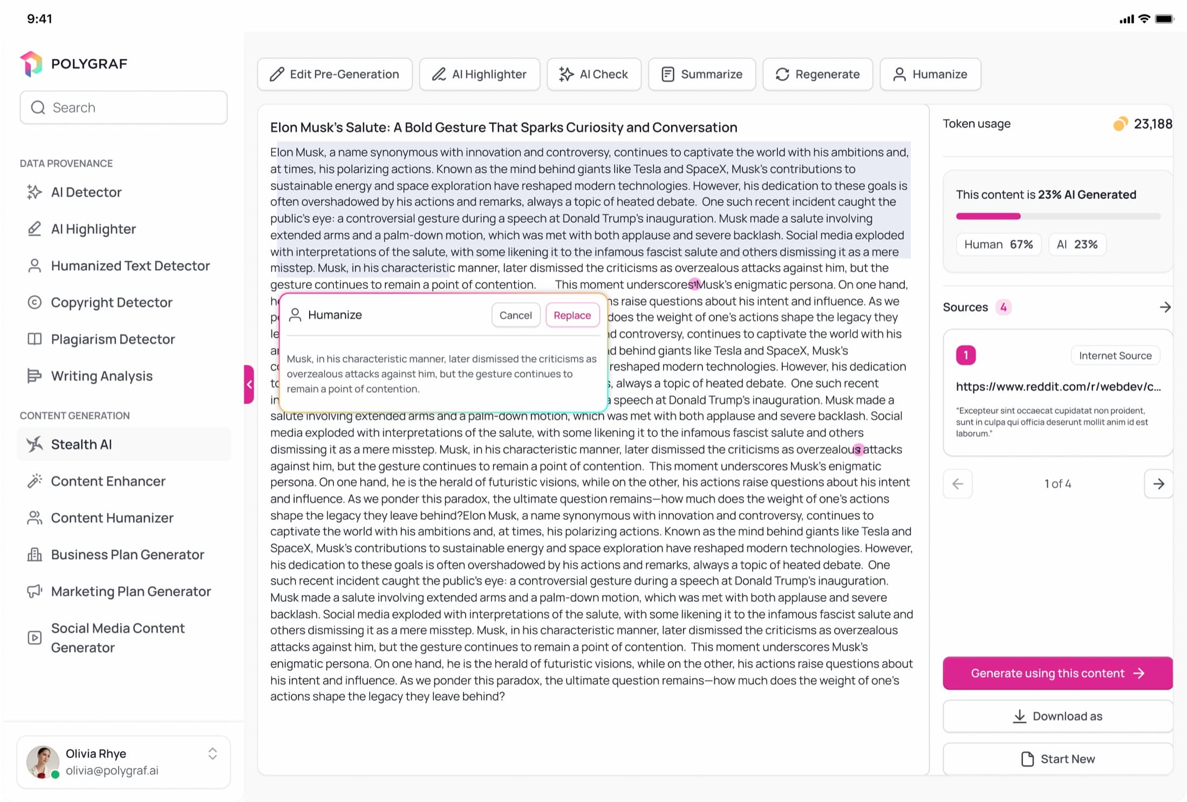Click email olivia@polygraf.ai

112,770
